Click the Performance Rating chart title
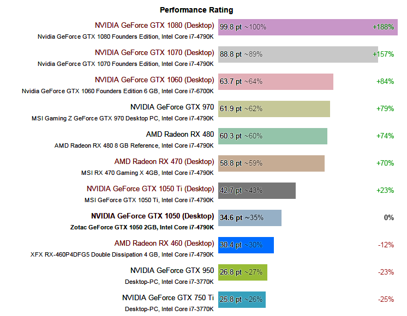 click(x=196, y=10)
